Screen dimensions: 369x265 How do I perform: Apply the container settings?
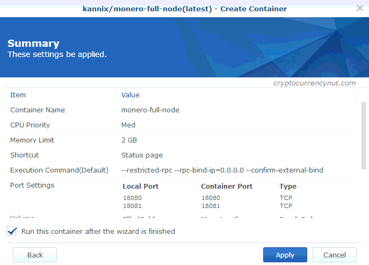285,255
